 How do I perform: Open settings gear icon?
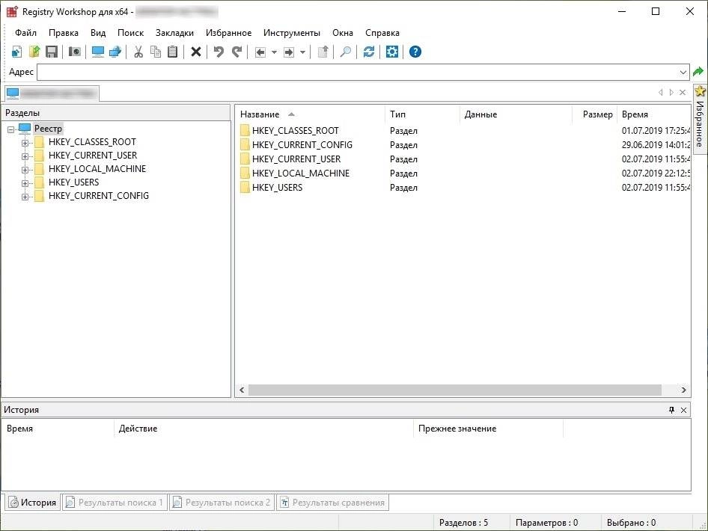(x=392, y=52)
